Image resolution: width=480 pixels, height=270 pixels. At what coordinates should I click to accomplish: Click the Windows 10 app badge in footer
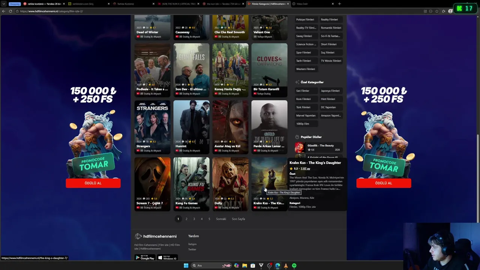coord(167,258)
